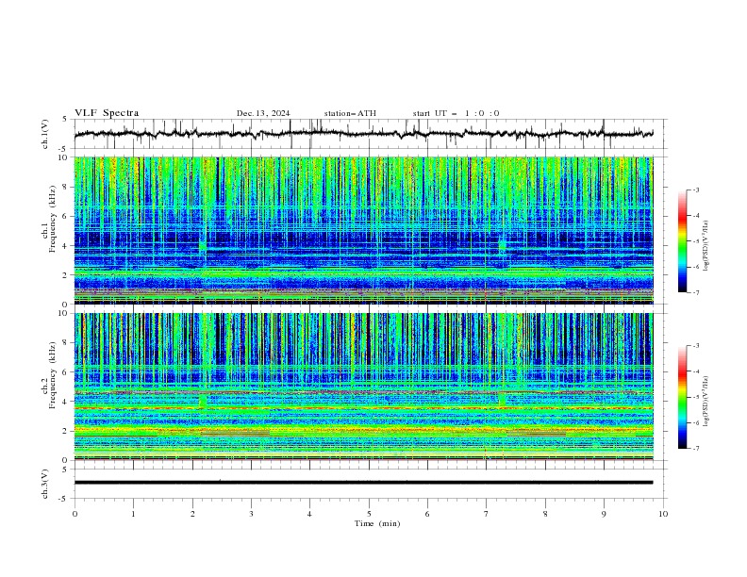The height and width of the screenshot is (577, 747).
Task: Click the time axis tick label '5'
Action: 369,514
